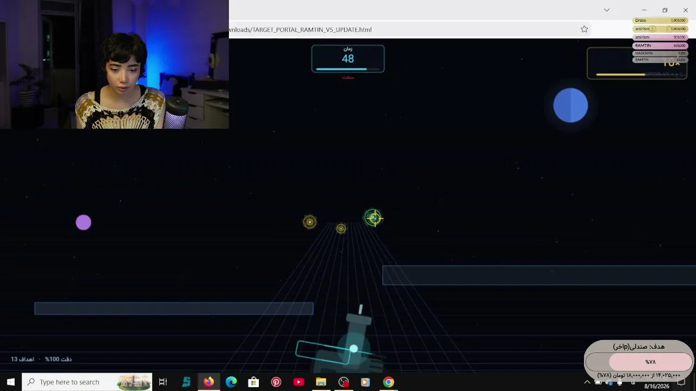The height and width of the screenshot is (391, 696).
Task: Open Google Chrome from the taskbar
Action: (x=388, y=382)
